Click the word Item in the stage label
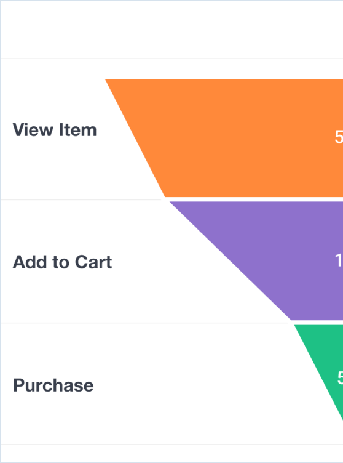 pyautogui.click(x=78, y=130)
